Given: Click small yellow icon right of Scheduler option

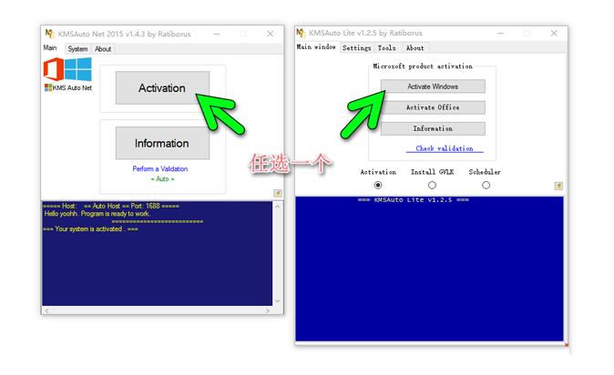Looking at the screenshot, I should pos(558,186).
